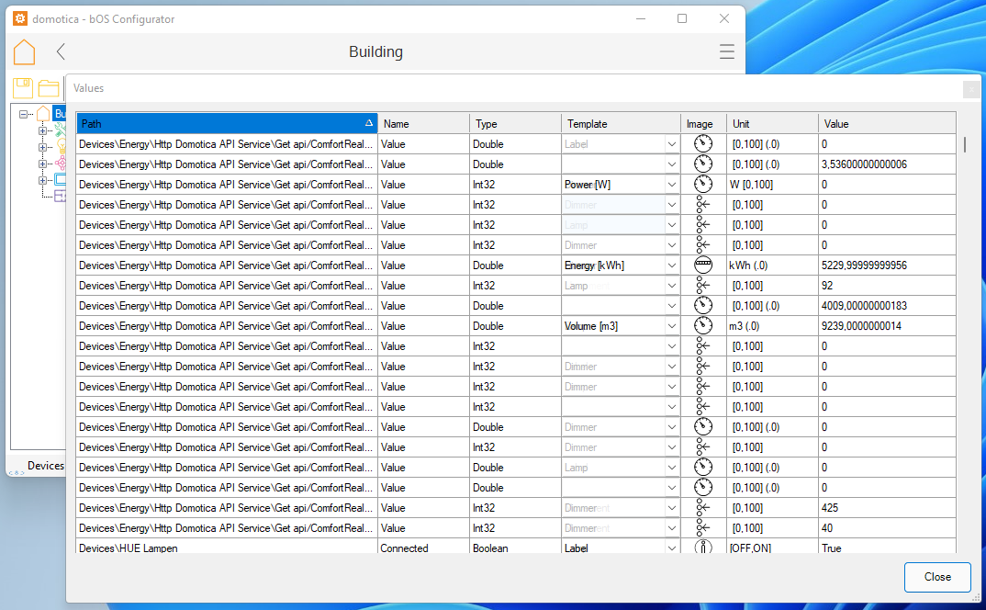Click the gauge image in the Power [W] row

click(702, 185)
